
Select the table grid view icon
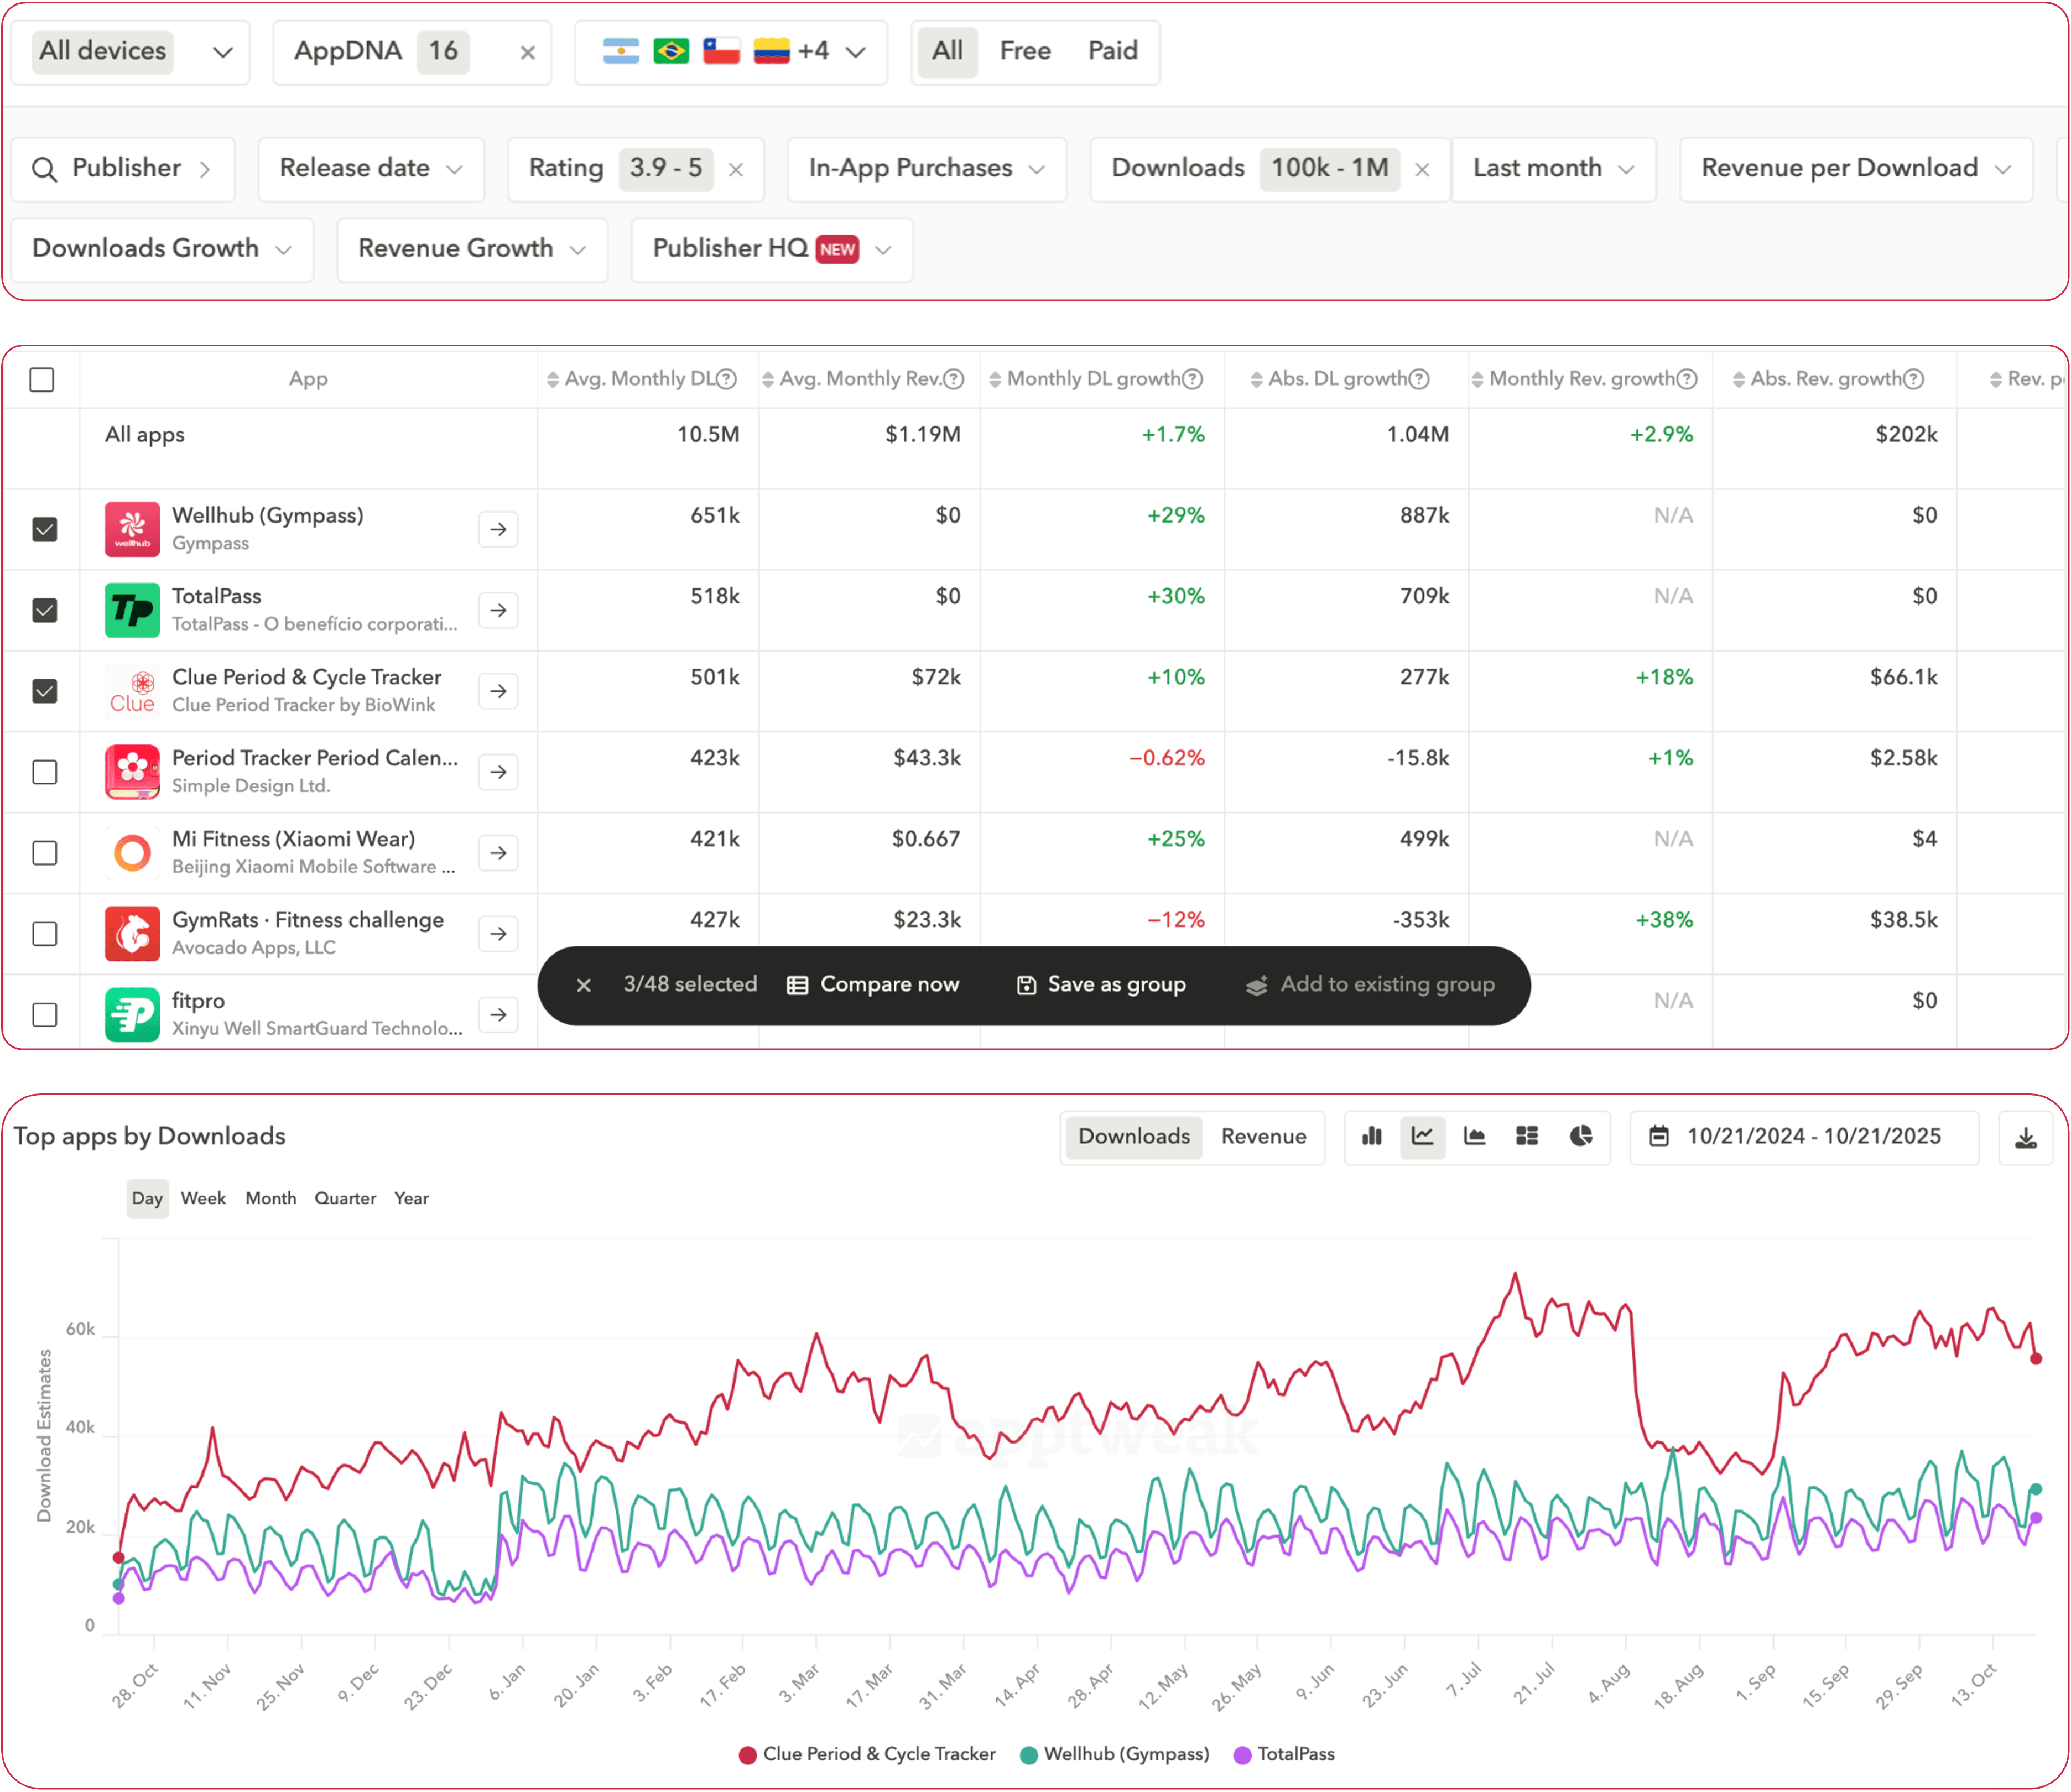point(1526,1137)
